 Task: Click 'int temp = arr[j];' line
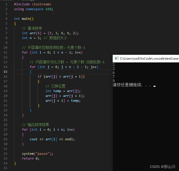(x=63, y=91)
